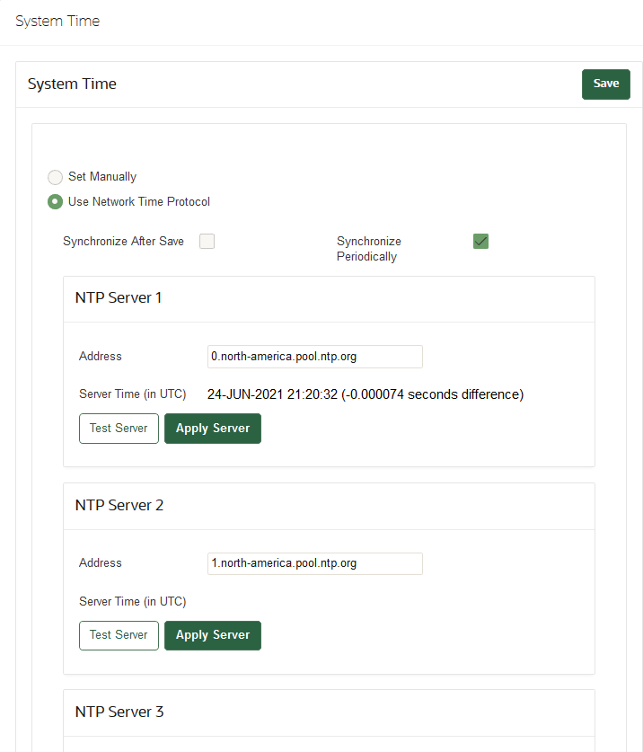
Task: Click the NTP Server 2 section title
Action: point(119,505)
